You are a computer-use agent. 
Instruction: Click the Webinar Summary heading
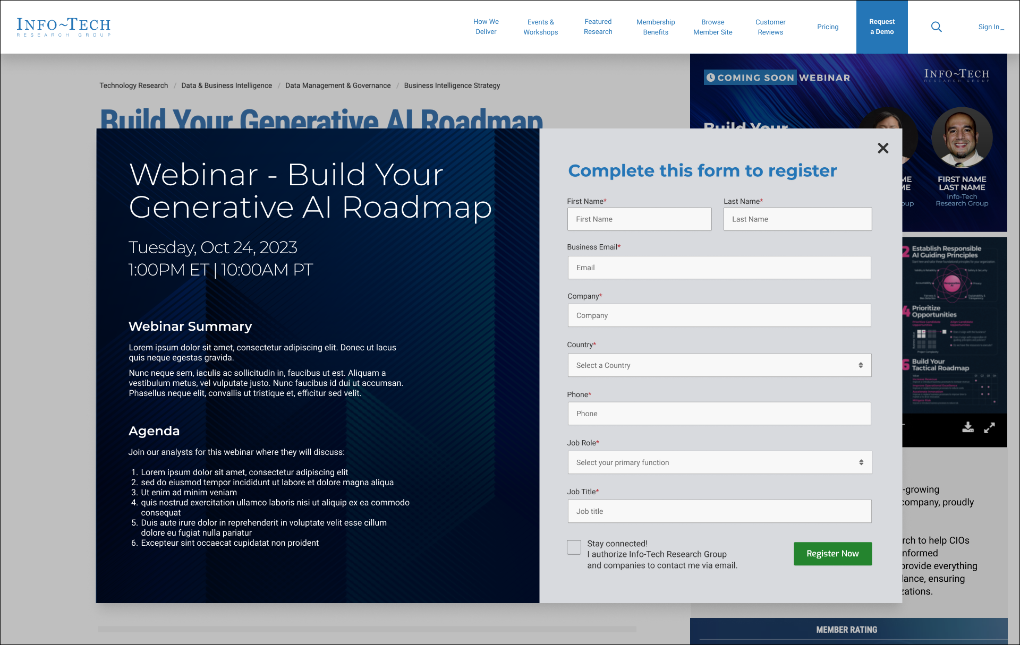[190, 326]
